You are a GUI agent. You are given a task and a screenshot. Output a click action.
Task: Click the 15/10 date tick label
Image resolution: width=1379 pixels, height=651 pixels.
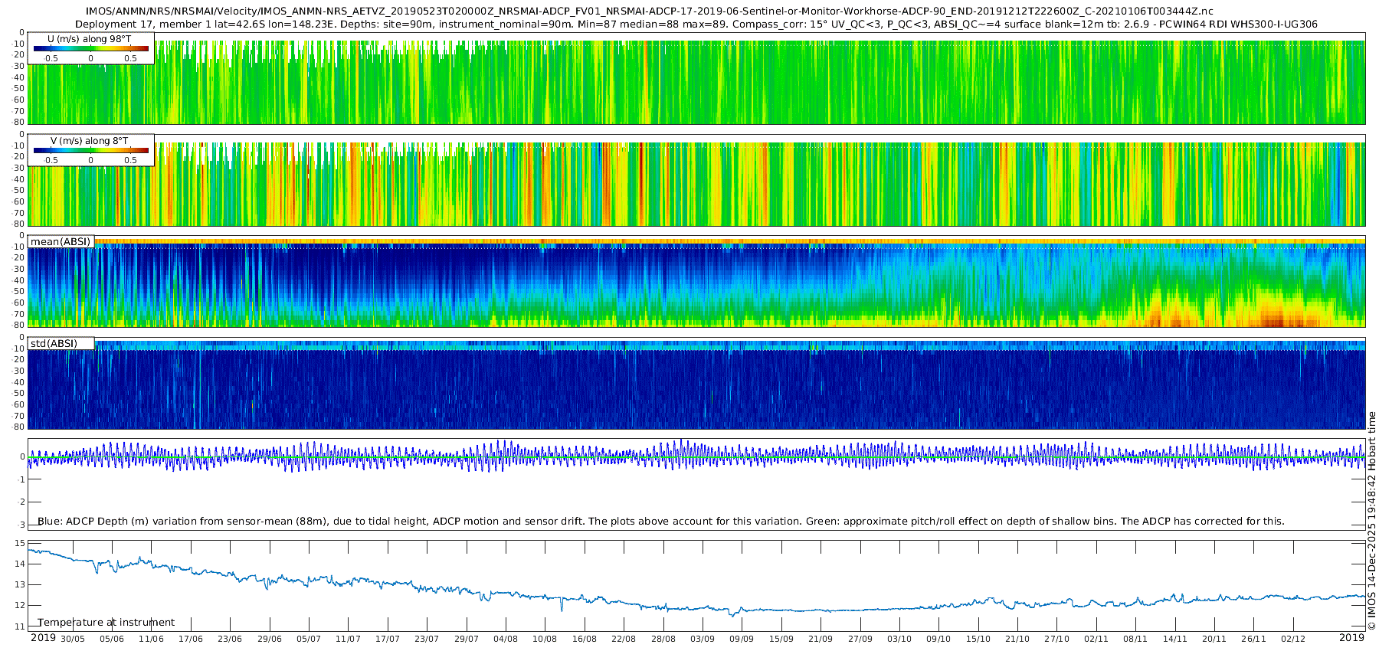click(x=978, y=639)
